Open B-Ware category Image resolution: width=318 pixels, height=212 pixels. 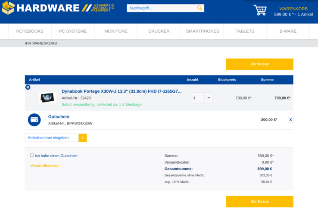pos(288,31)
